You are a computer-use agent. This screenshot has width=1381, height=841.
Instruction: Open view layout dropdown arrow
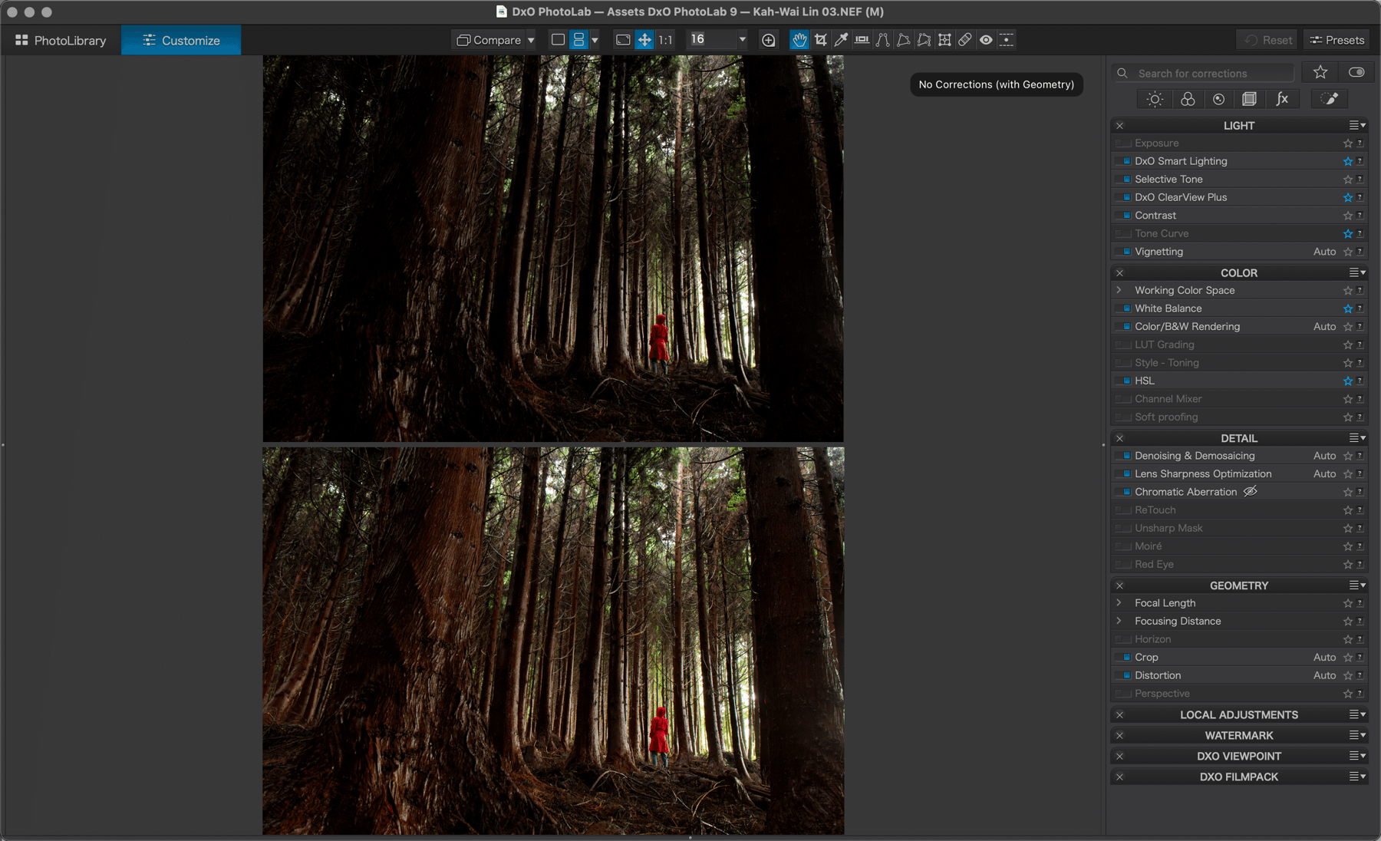pyautogui.click(x=595, y=40)
